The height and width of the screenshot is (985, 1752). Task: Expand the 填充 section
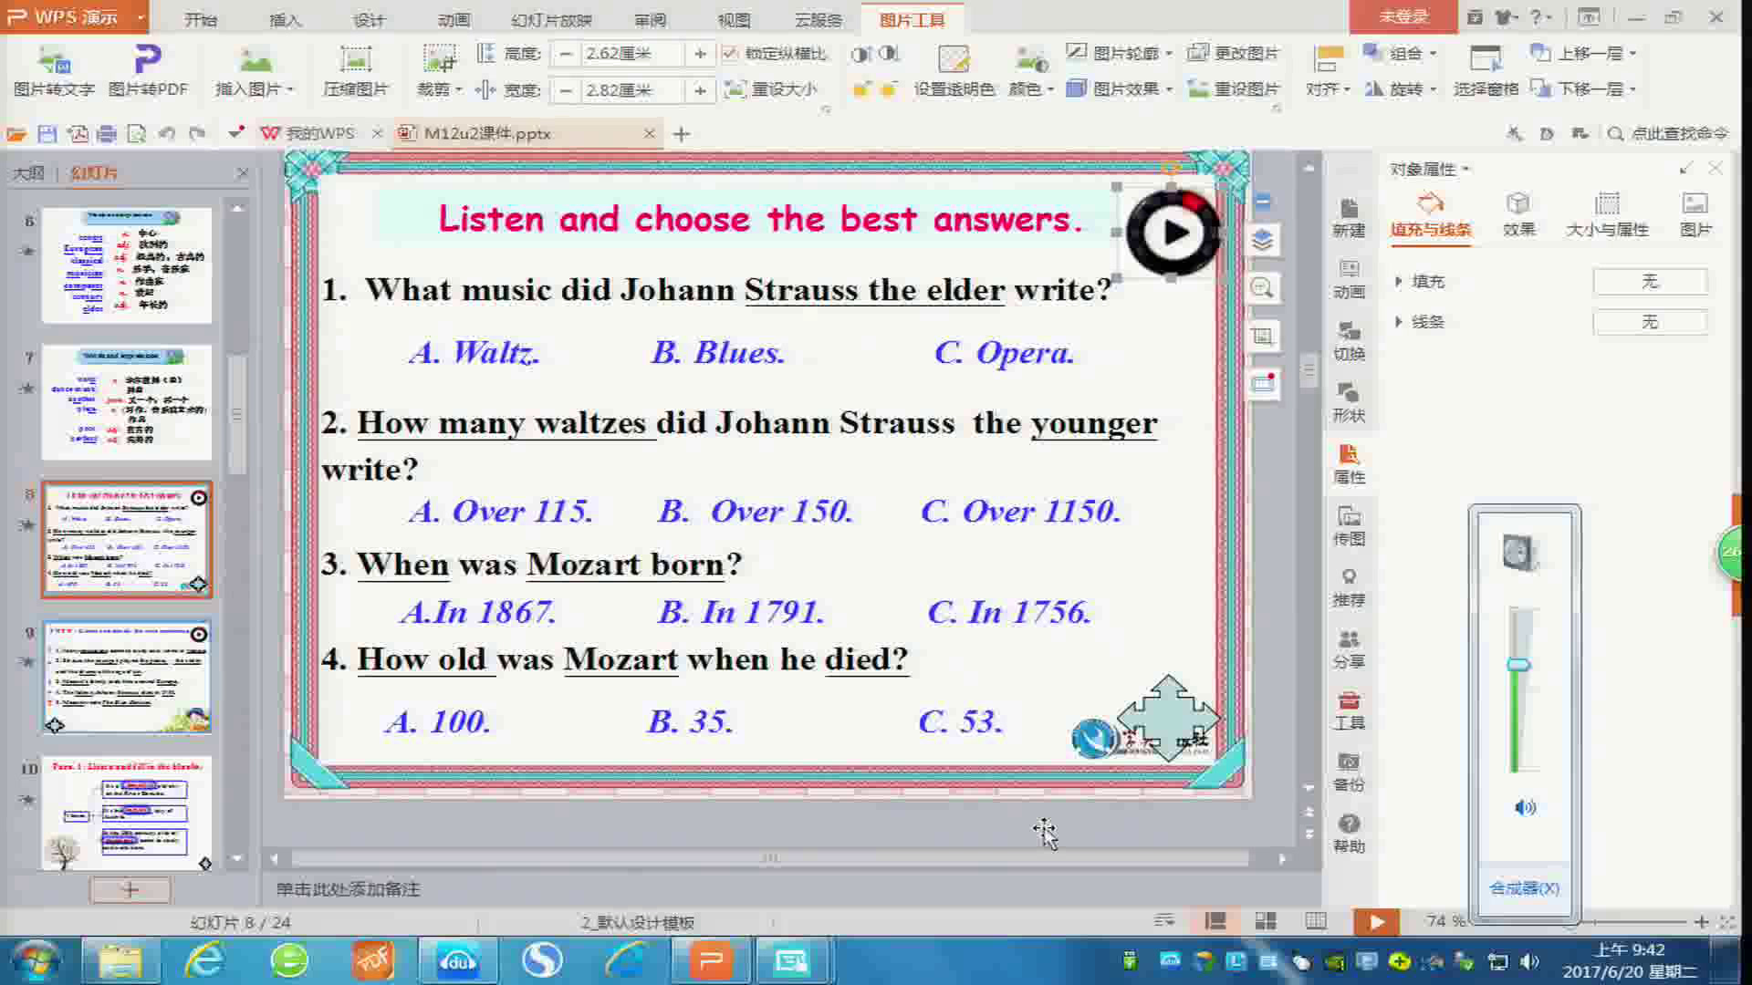pos(1399,282)
